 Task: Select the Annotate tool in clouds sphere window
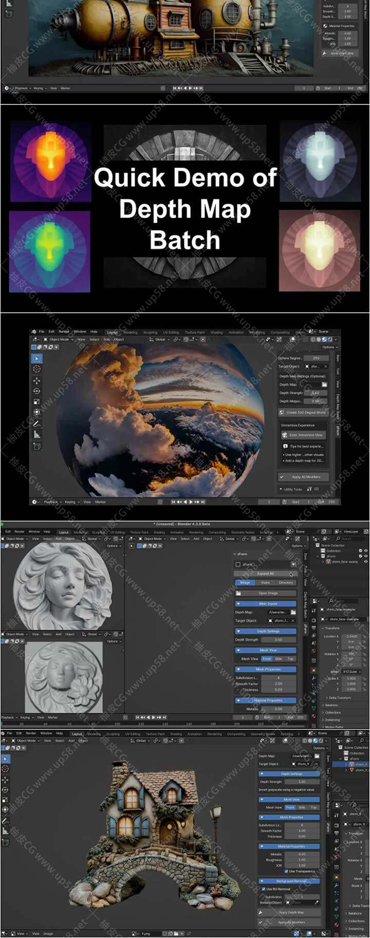click(x=37, y=423)
